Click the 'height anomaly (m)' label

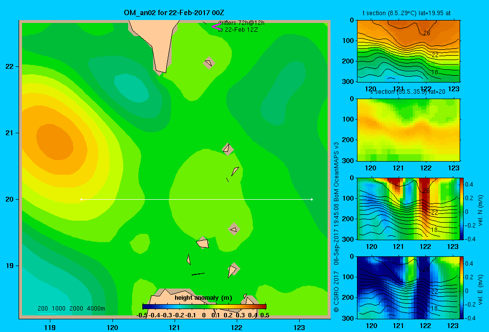point(203,298)
